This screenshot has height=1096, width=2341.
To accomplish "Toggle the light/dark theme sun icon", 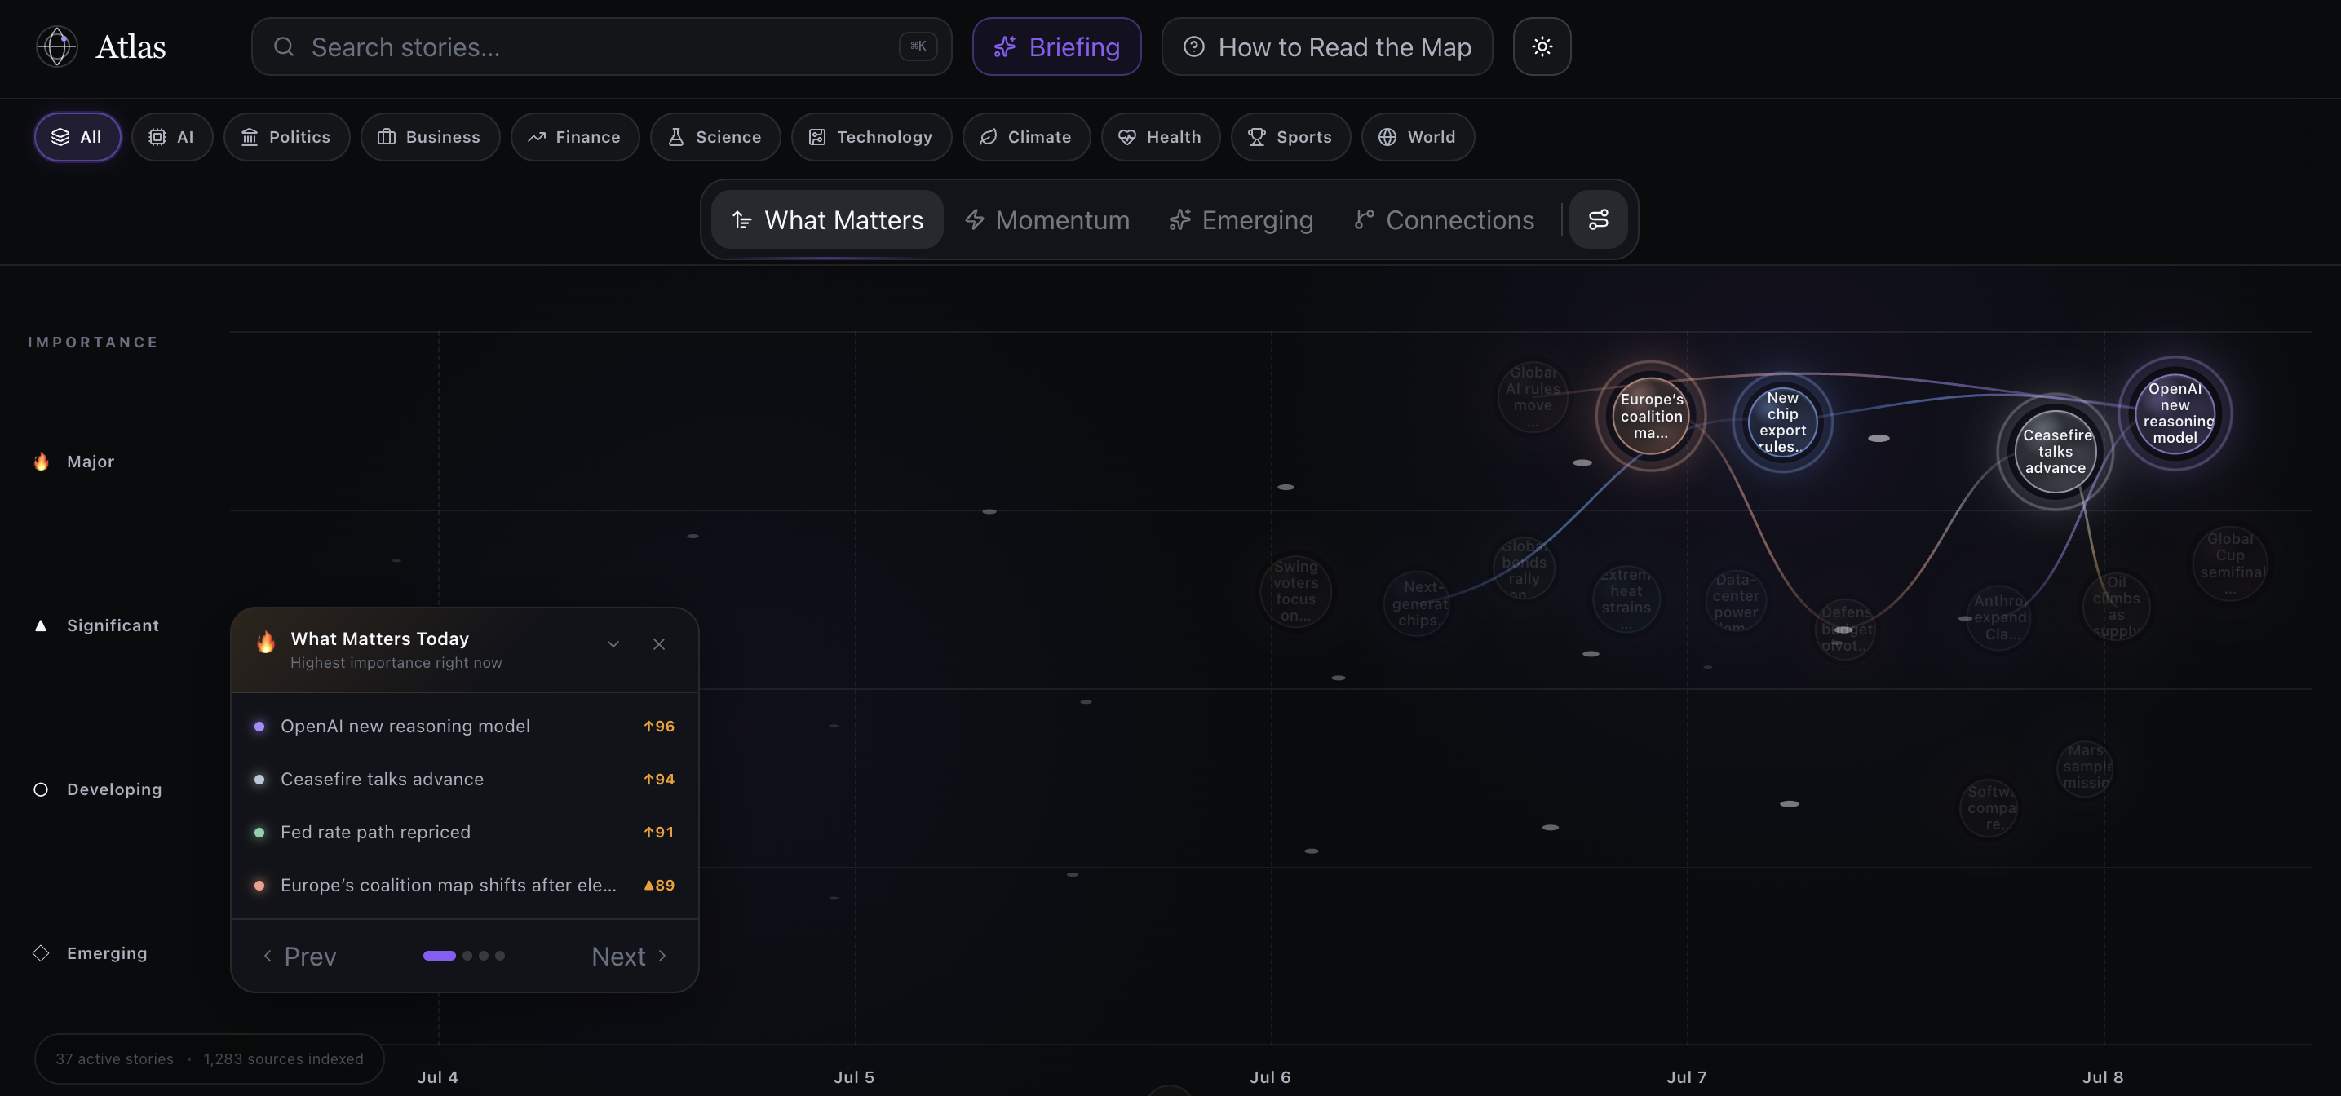I will point(1542,46).
